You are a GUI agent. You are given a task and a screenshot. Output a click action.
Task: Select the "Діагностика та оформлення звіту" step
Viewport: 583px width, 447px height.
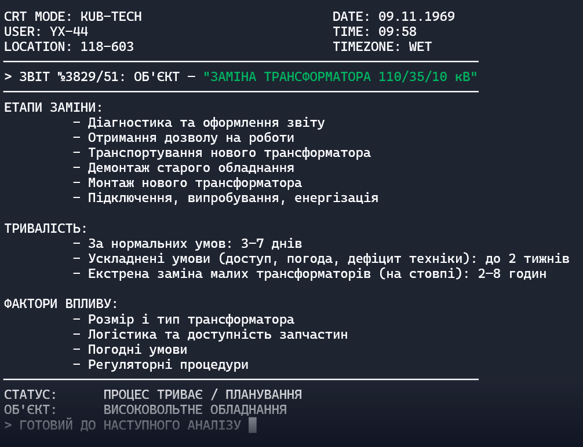pos(206,123)
